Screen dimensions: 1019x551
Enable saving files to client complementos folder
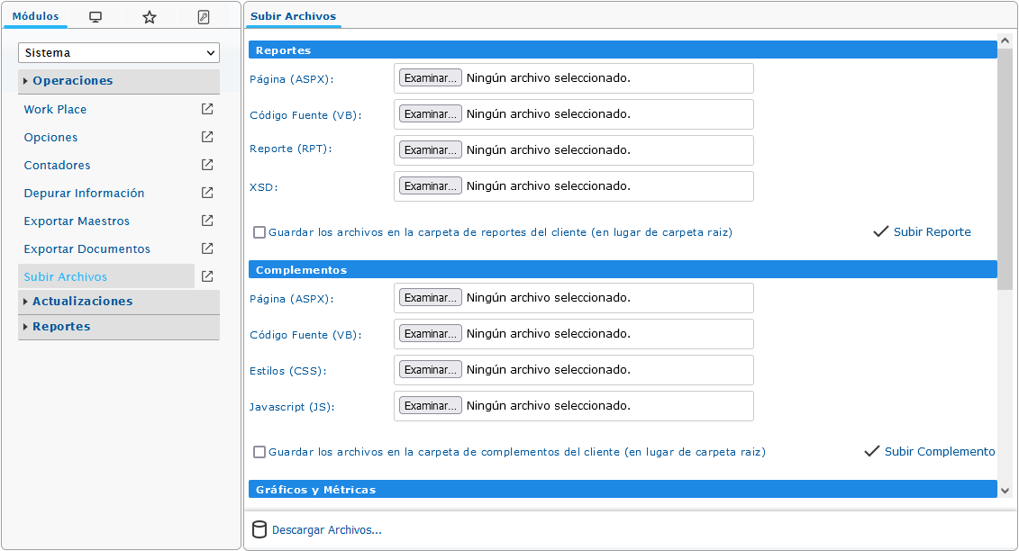[x=259, y=452]
